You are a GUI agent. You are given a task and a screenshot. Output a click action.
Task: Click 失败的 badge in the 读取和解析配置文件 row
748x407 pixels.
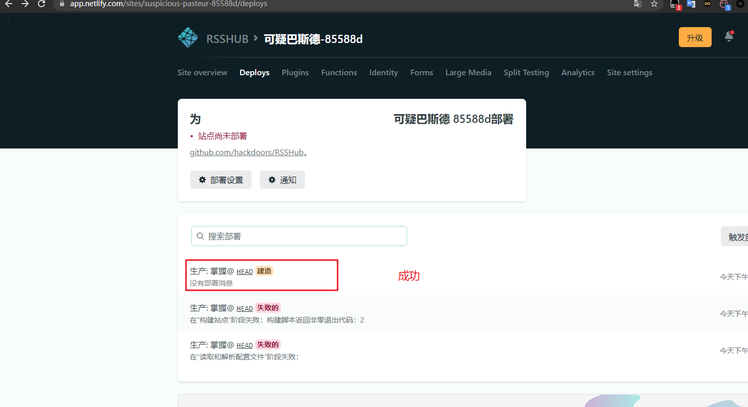(x=268, y=345)
